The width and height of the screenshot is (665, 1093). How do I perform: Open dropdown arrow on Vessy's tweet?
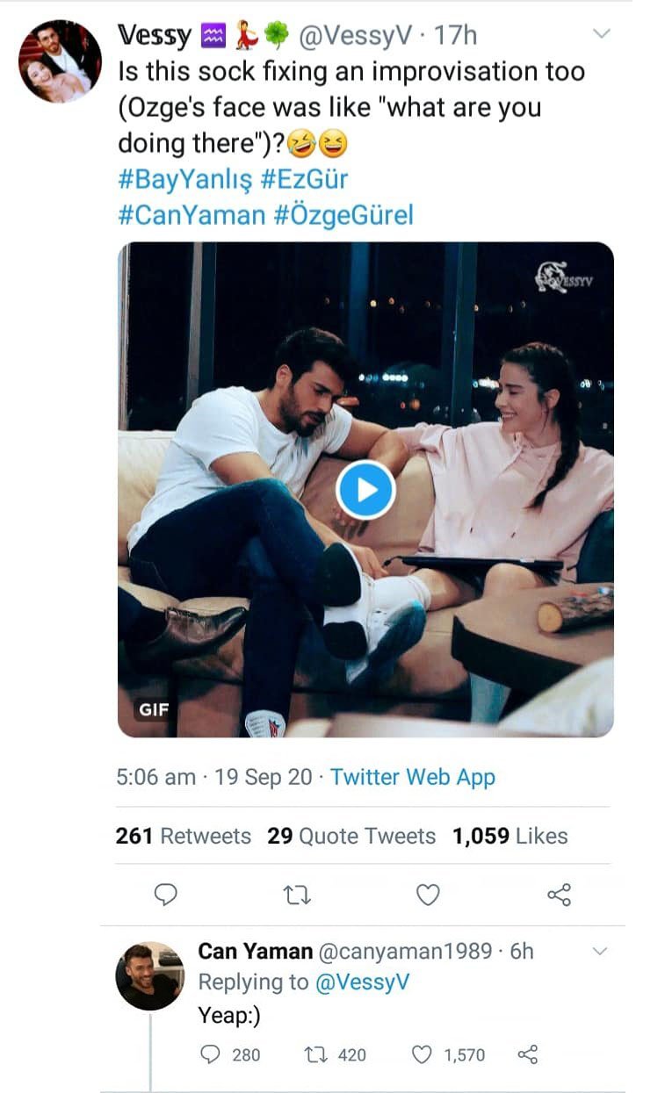(601, 34)
